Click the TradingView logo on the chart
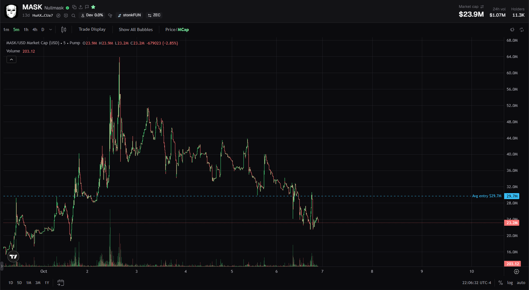The image size is (529, 290). click(x=13, y=257)
